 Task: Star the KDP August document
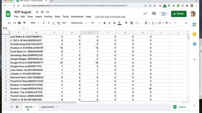pos(37,12)
